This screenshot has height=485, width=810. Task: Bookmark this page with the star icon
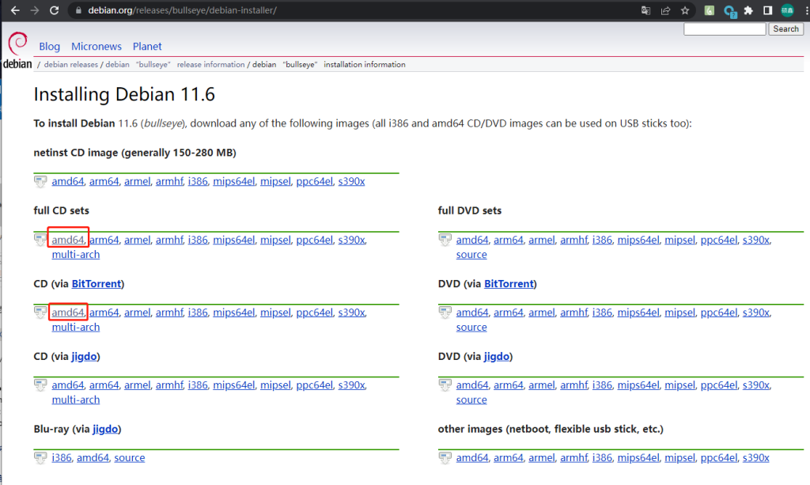[x=685, y=11]
